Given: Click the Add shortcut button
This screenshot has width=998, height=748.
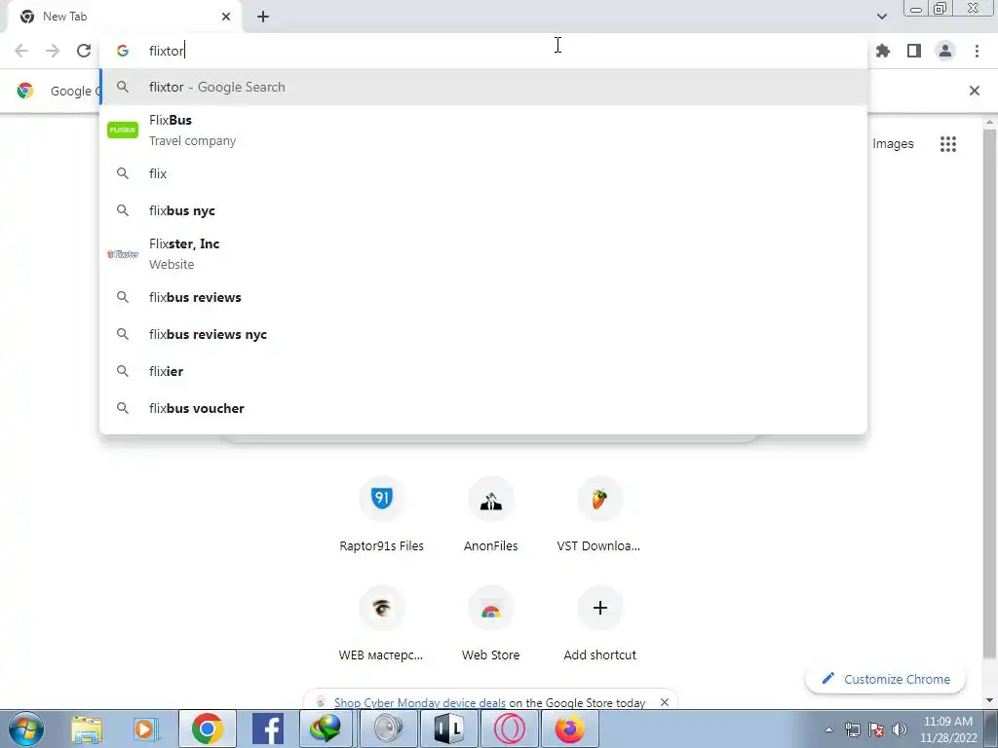Looking at the screenshot, I should (599, 624).
